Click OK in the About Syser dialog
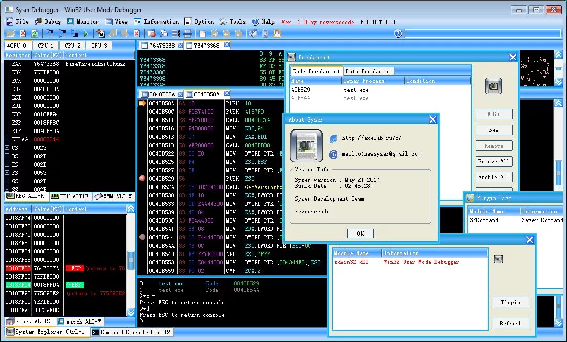This screenshot has height=342, width=567. tap(360, 234)
